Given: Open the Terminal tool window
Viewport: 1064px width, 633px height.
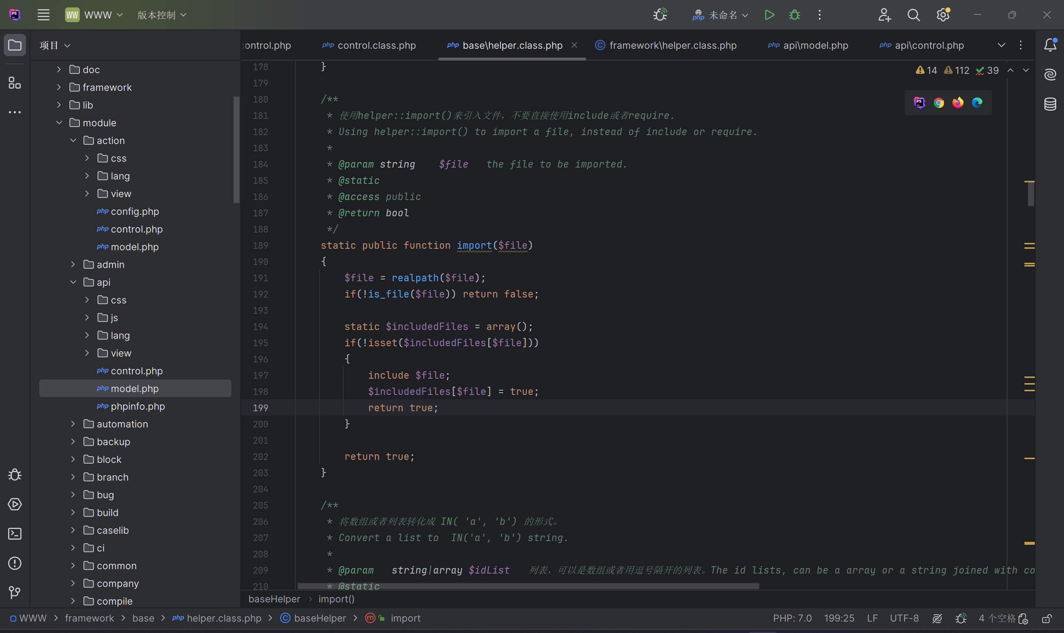Looking at the screenshot, I should coord(14,534).
